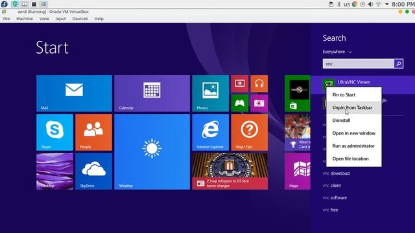This screenshot has width=415, height=233.
Task: Open the VirtualBox Devices menu
Action: point(80,19)
